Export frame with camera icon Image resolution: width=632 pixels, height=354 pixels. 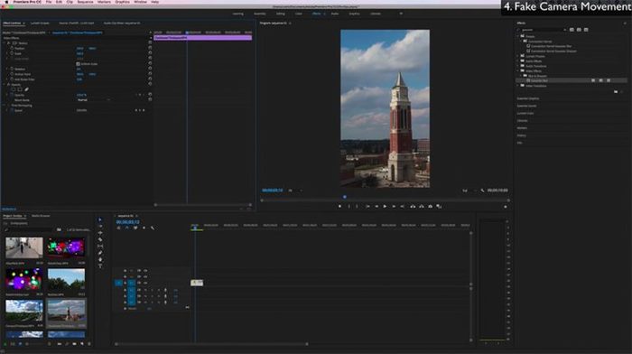click(x=430, y=207)
